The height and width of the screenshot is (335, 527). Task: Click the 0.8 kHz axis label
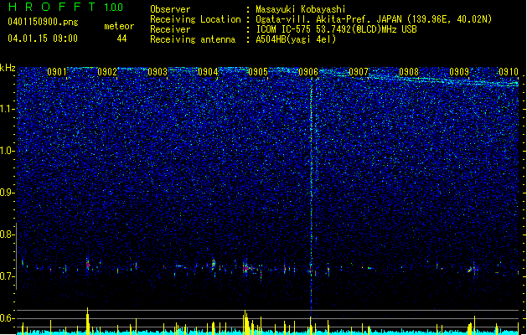[7, 234]
